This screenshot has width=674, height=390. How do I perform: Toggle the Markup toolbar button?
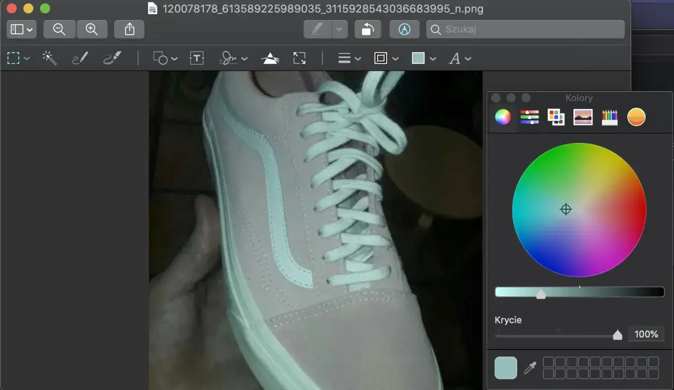404,30
